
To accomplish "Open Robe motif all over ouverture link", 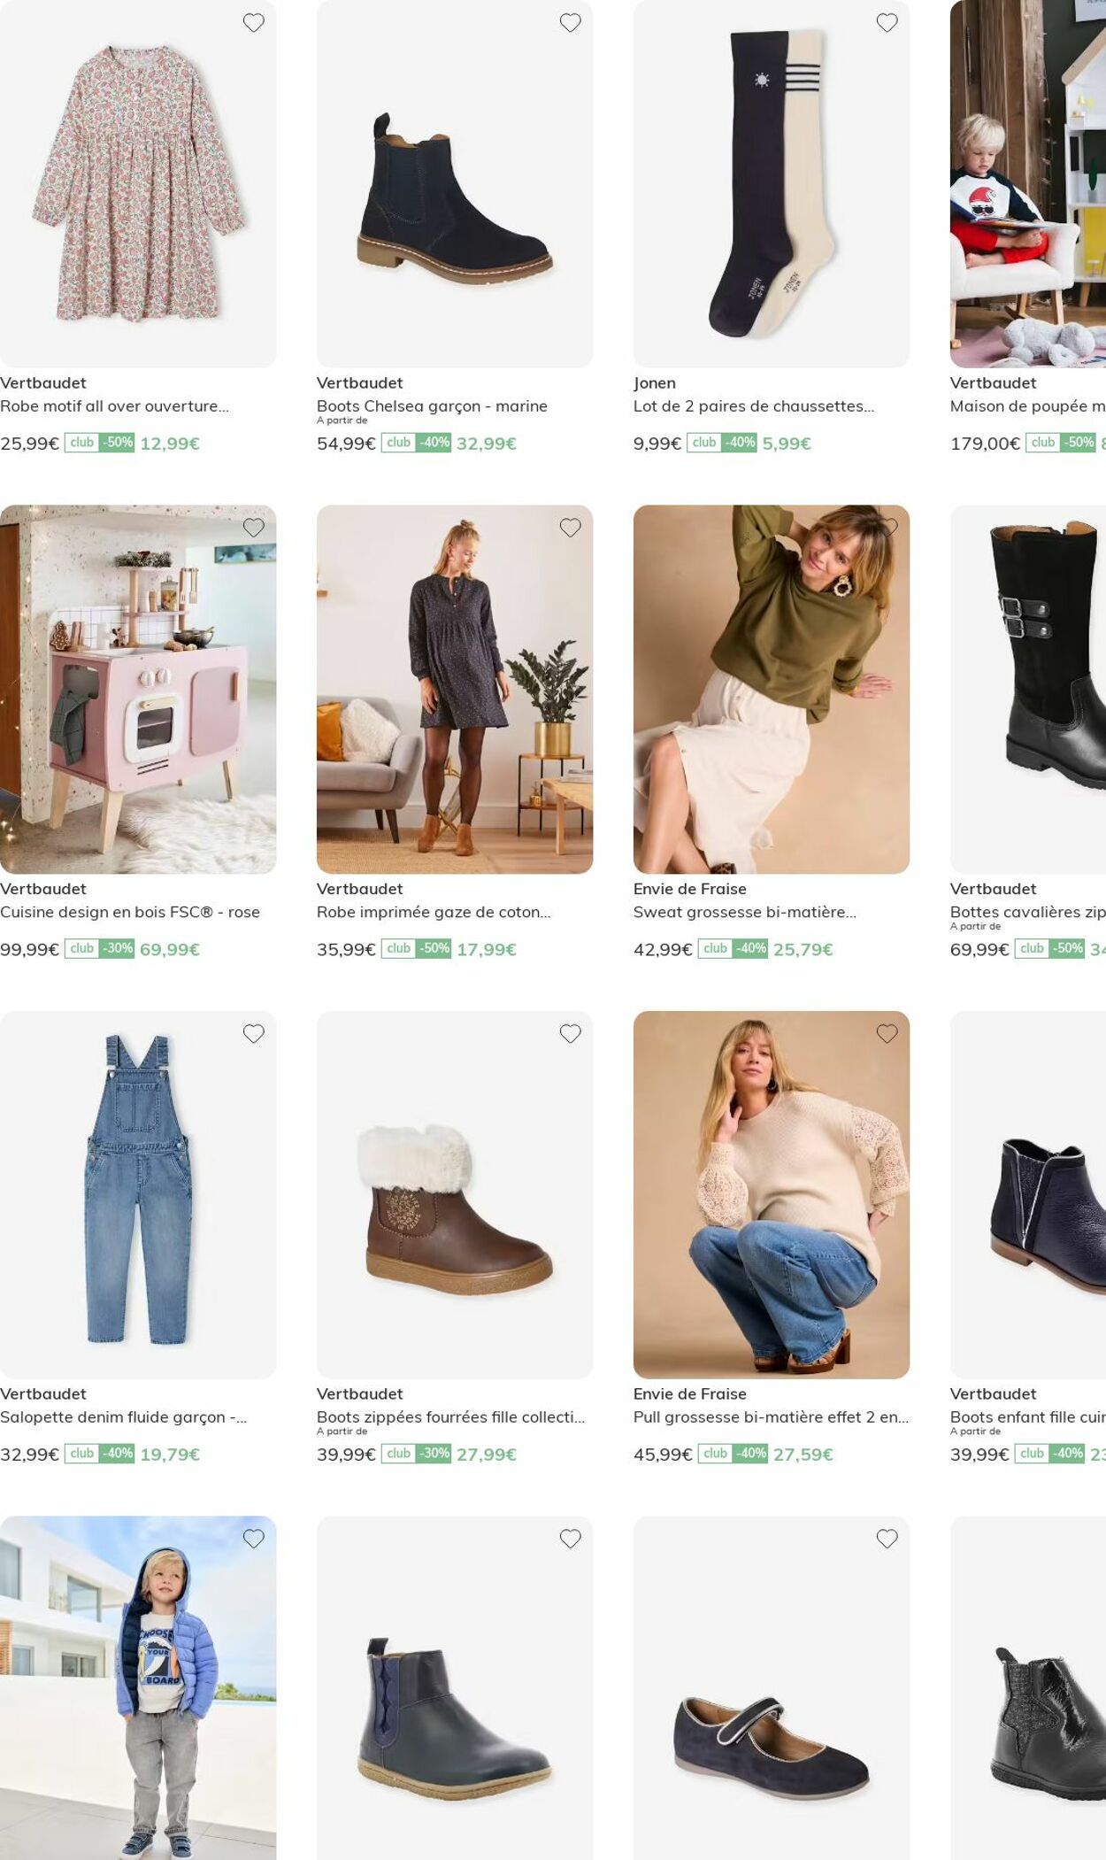I will tap(115, 406).
